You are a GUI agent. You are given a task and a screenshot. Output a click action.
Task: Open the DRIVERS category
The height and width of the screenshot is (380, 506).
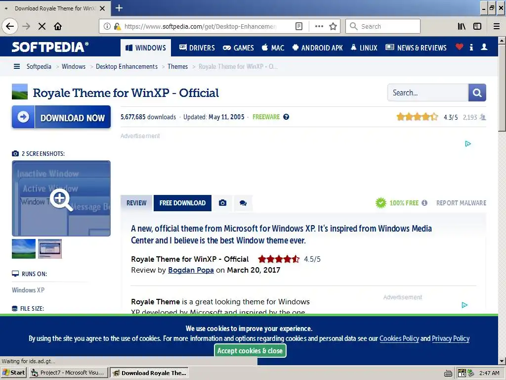197,48
